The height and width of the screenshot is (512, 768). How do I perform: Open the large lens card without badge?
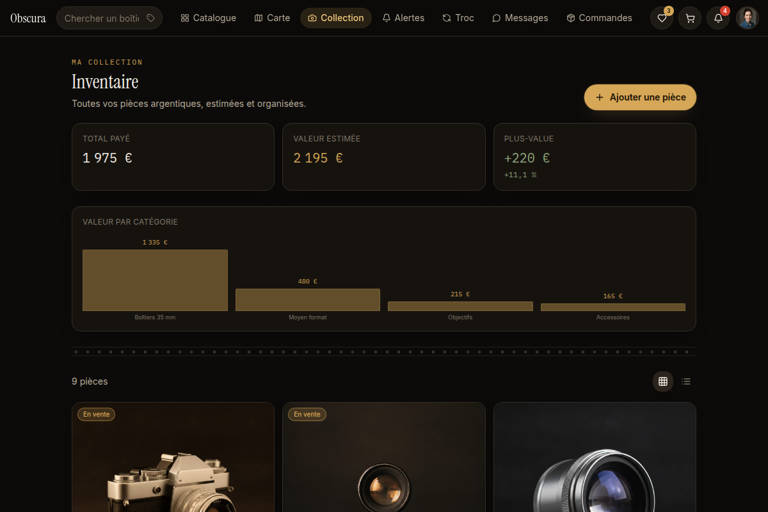(x=595, y=457)
